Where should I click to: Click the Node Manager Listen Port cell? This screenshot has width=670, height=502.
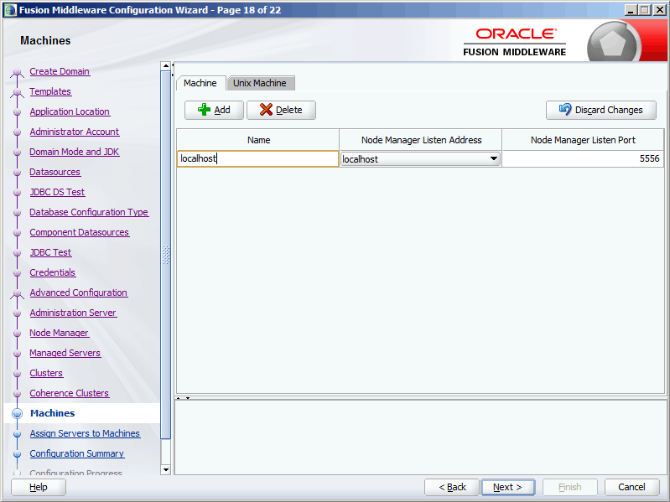(582, 158)
